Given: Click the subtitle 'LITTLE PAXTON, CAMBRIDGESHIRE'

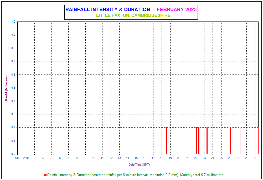Looking at the screenshot, I should [133, 15].
